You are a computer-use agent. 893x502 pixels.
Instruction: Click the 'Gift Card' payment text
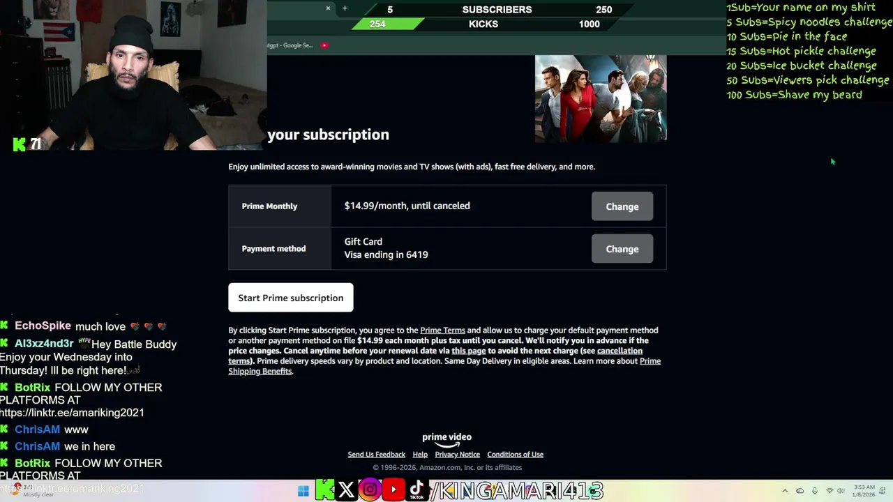[363, 242]
